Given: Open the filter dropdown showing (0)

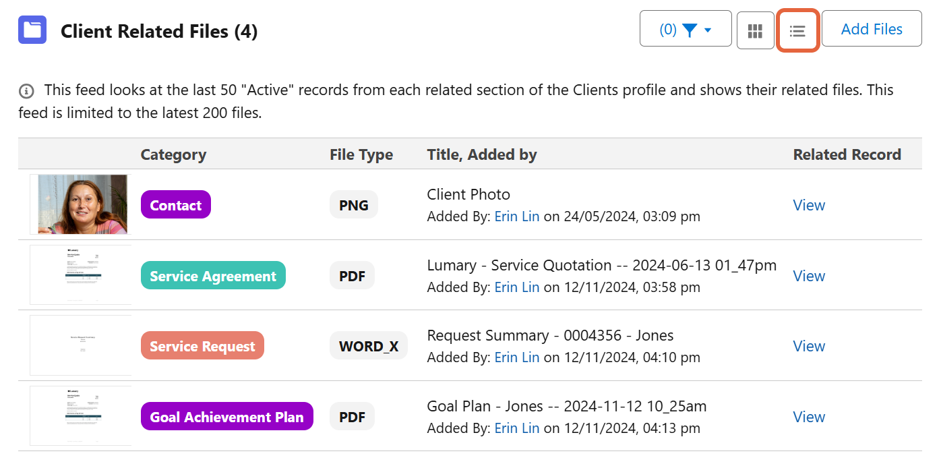Looking at the screenshot, I should tap(685, 29).
